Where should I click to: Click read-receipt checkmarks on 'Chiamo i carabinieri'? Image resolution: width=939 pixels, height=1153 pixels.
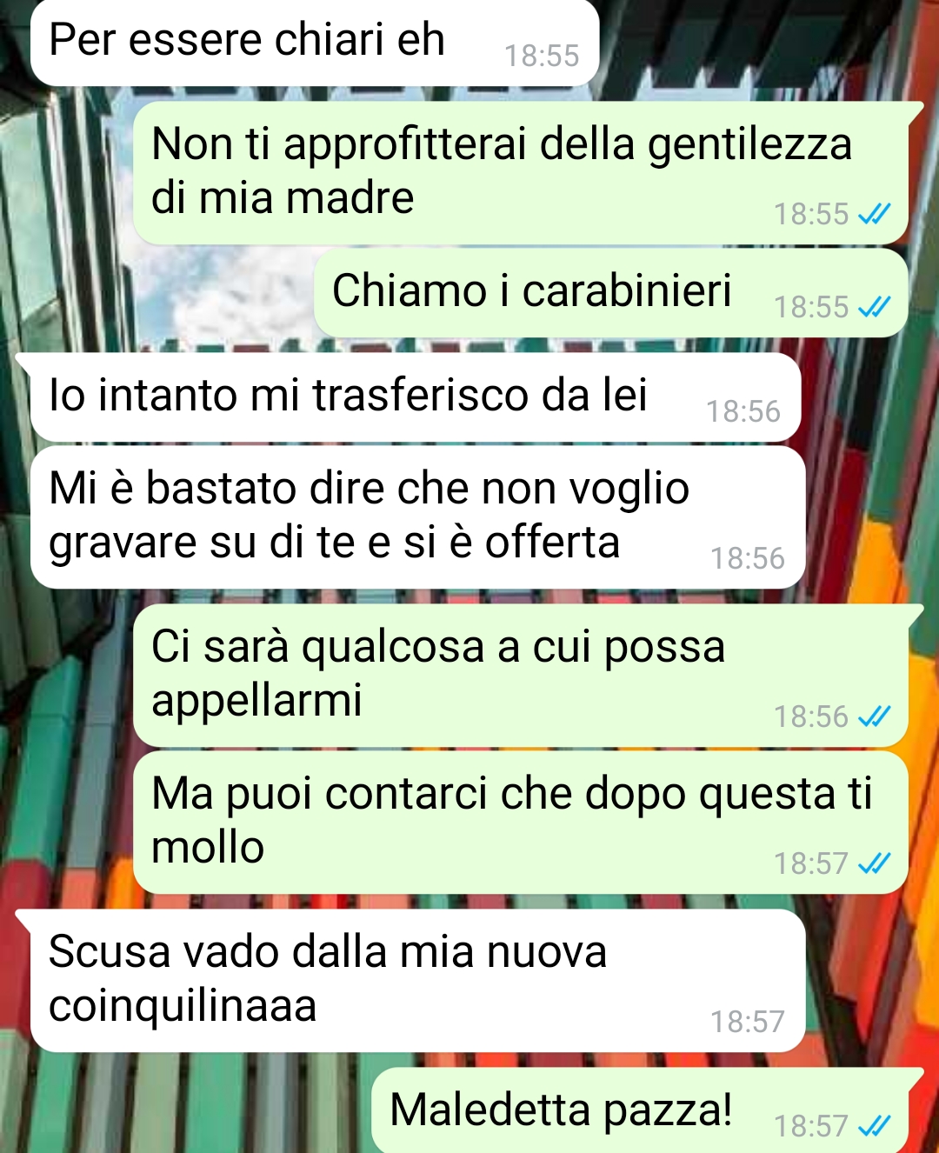874,307
